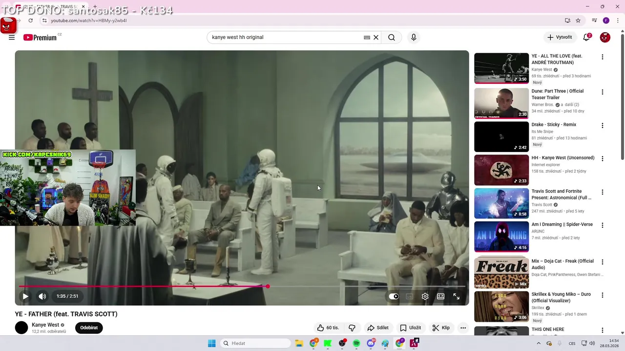Open options for YE - ALL THE LOVE
The image size is (625, 351).
pos(603,57)
